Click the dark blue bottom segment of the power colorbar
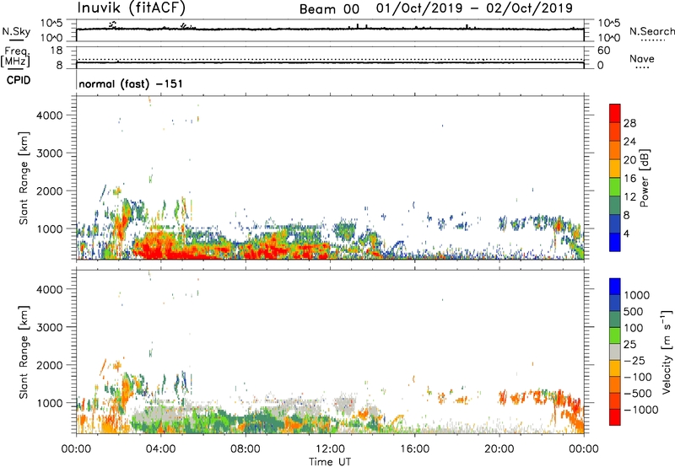The image size is (675, 467). point(615,242)
